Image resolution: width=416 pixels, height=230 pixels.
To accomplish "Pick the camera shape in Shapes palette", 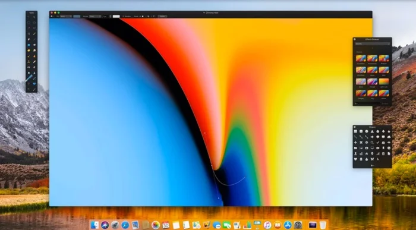I will (x=367, y=148).
